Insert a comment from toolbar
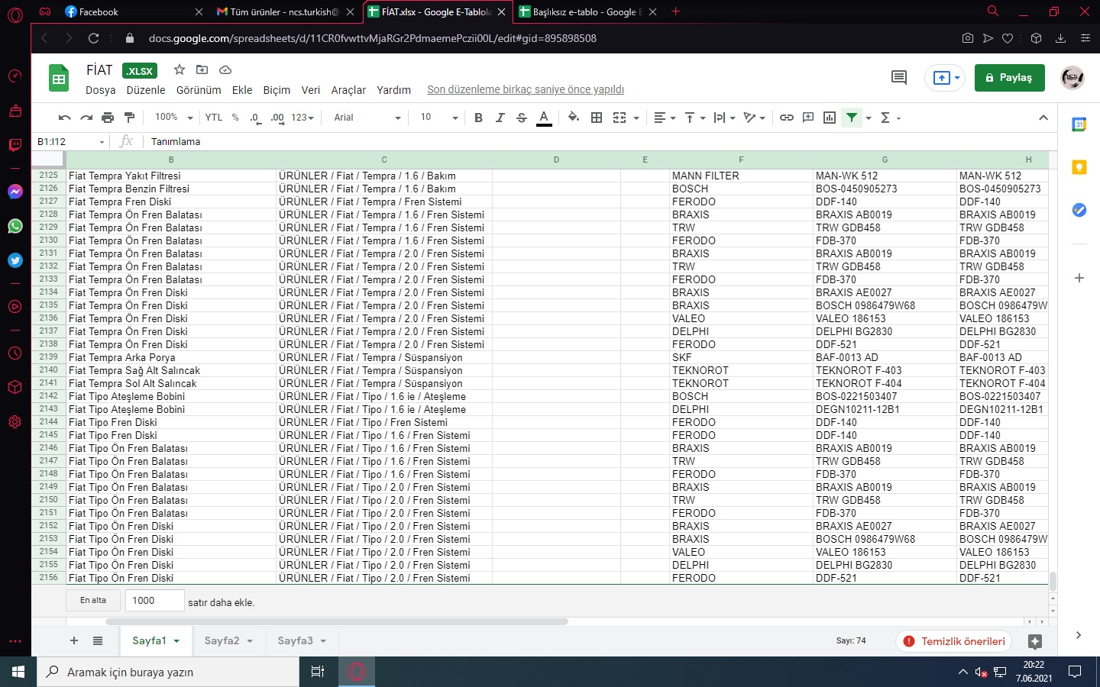 tap(808, 118)
